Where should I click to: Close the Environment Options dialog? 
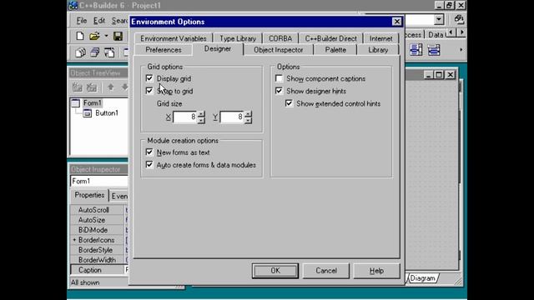point(397,22)
